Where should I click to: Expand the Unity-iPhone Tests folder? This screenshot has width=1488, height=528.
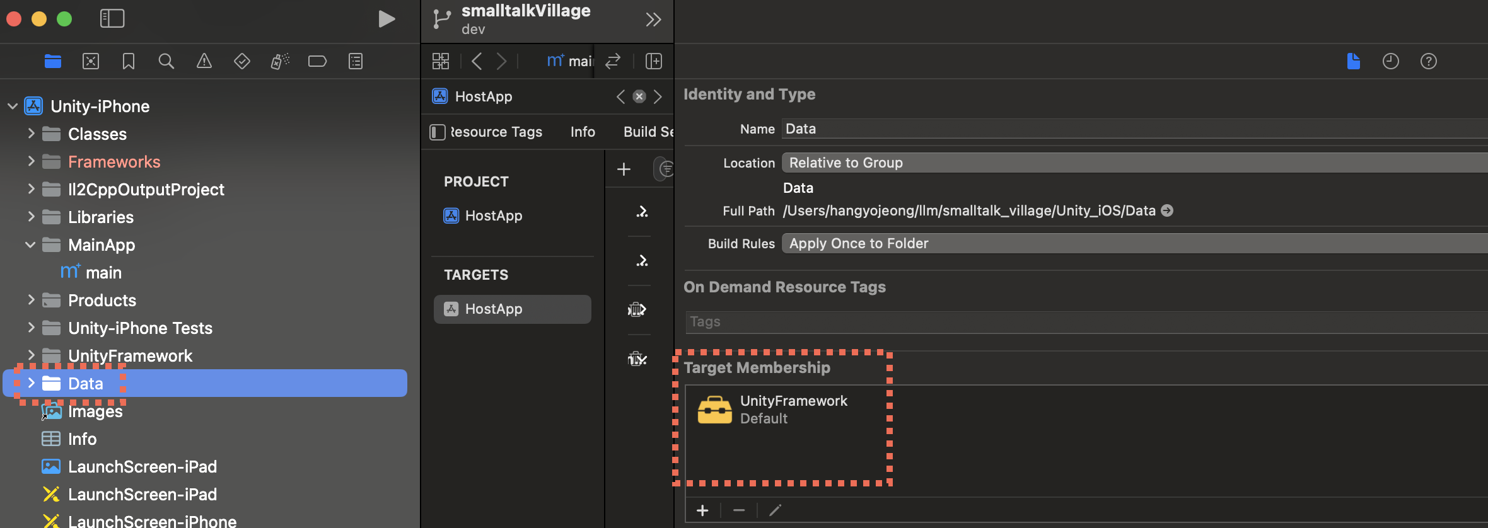[31, 328]
